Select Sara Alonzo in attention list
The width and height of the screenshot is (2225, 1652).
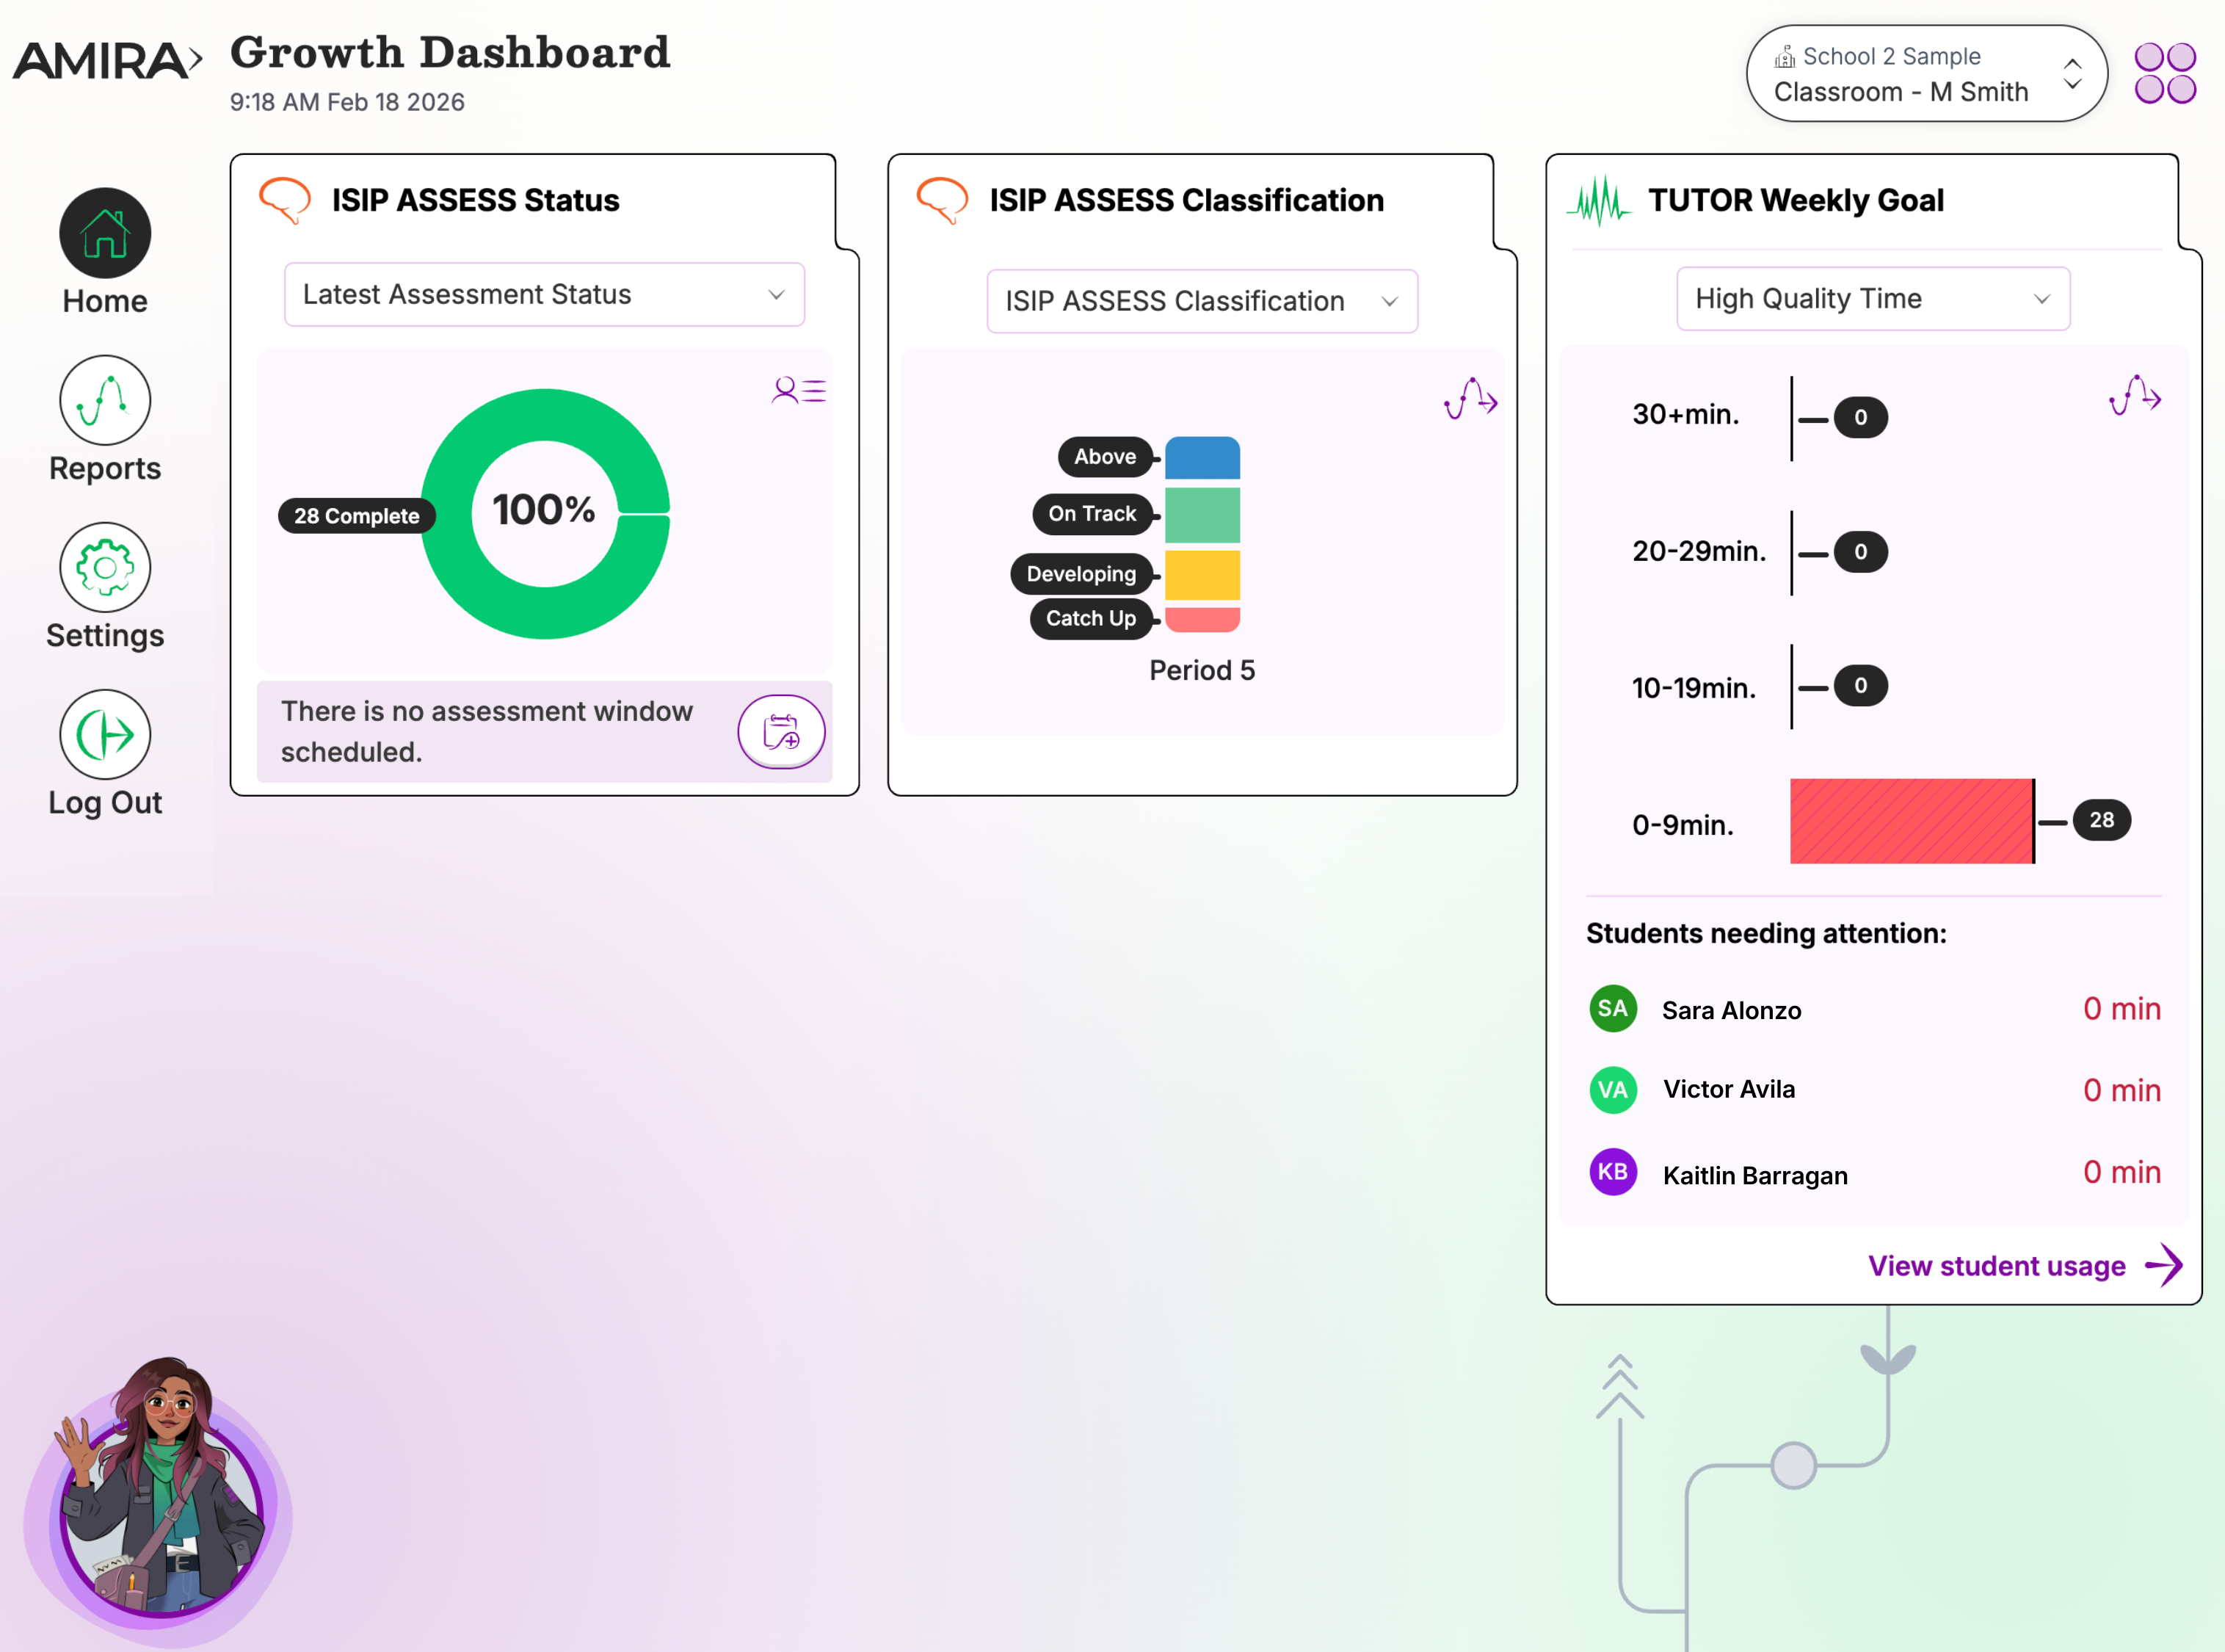pos(1730,1010)
